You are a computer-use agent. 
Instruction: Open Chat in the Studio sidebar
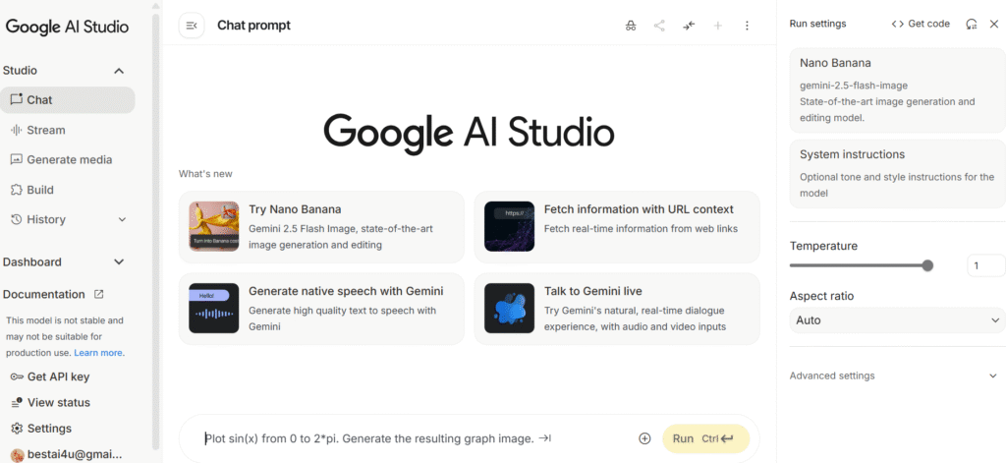click(68, 100)
